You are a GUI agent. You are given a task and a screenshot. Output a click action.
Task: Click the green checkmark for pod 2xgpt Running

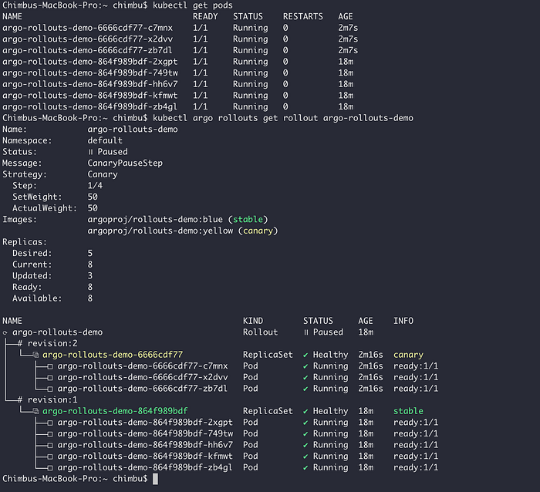click(x=305, y=423)
